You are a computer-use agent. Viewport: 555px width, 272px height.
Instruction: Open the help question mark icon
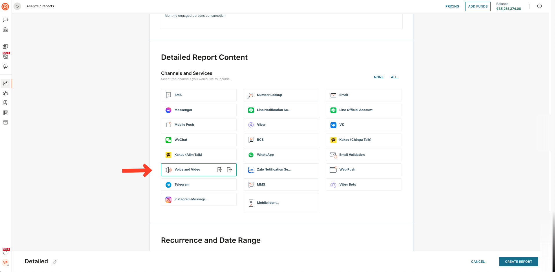[x=539, y=6]
